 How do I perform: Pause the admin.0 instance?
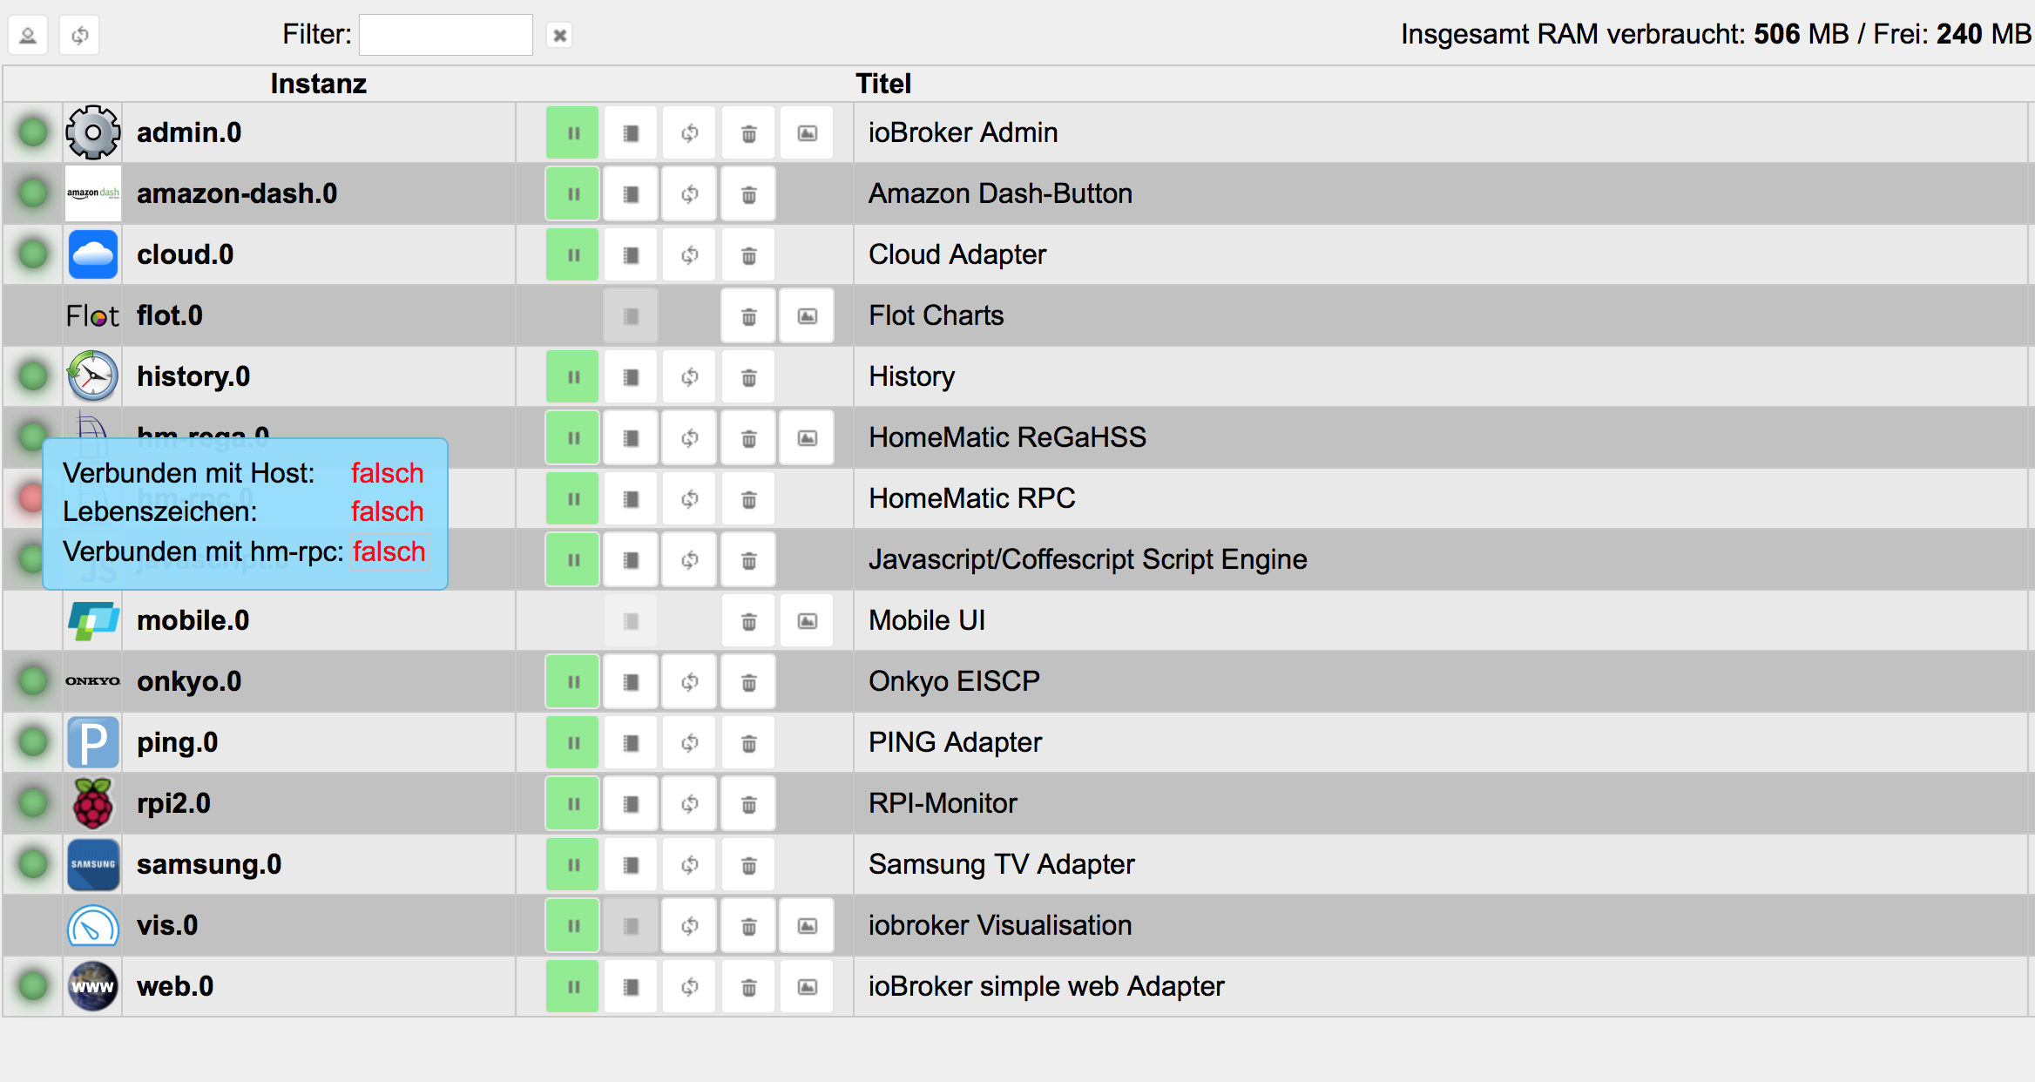[x=572, y=133]
